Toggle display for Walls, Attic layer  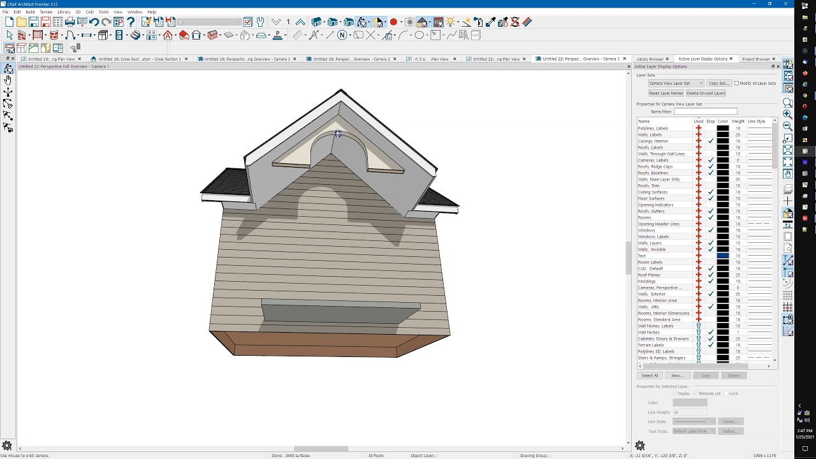[711, 307]
